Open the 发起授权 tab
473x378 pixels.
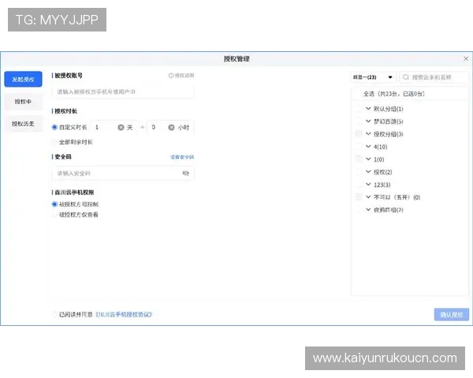coord(23,80)
